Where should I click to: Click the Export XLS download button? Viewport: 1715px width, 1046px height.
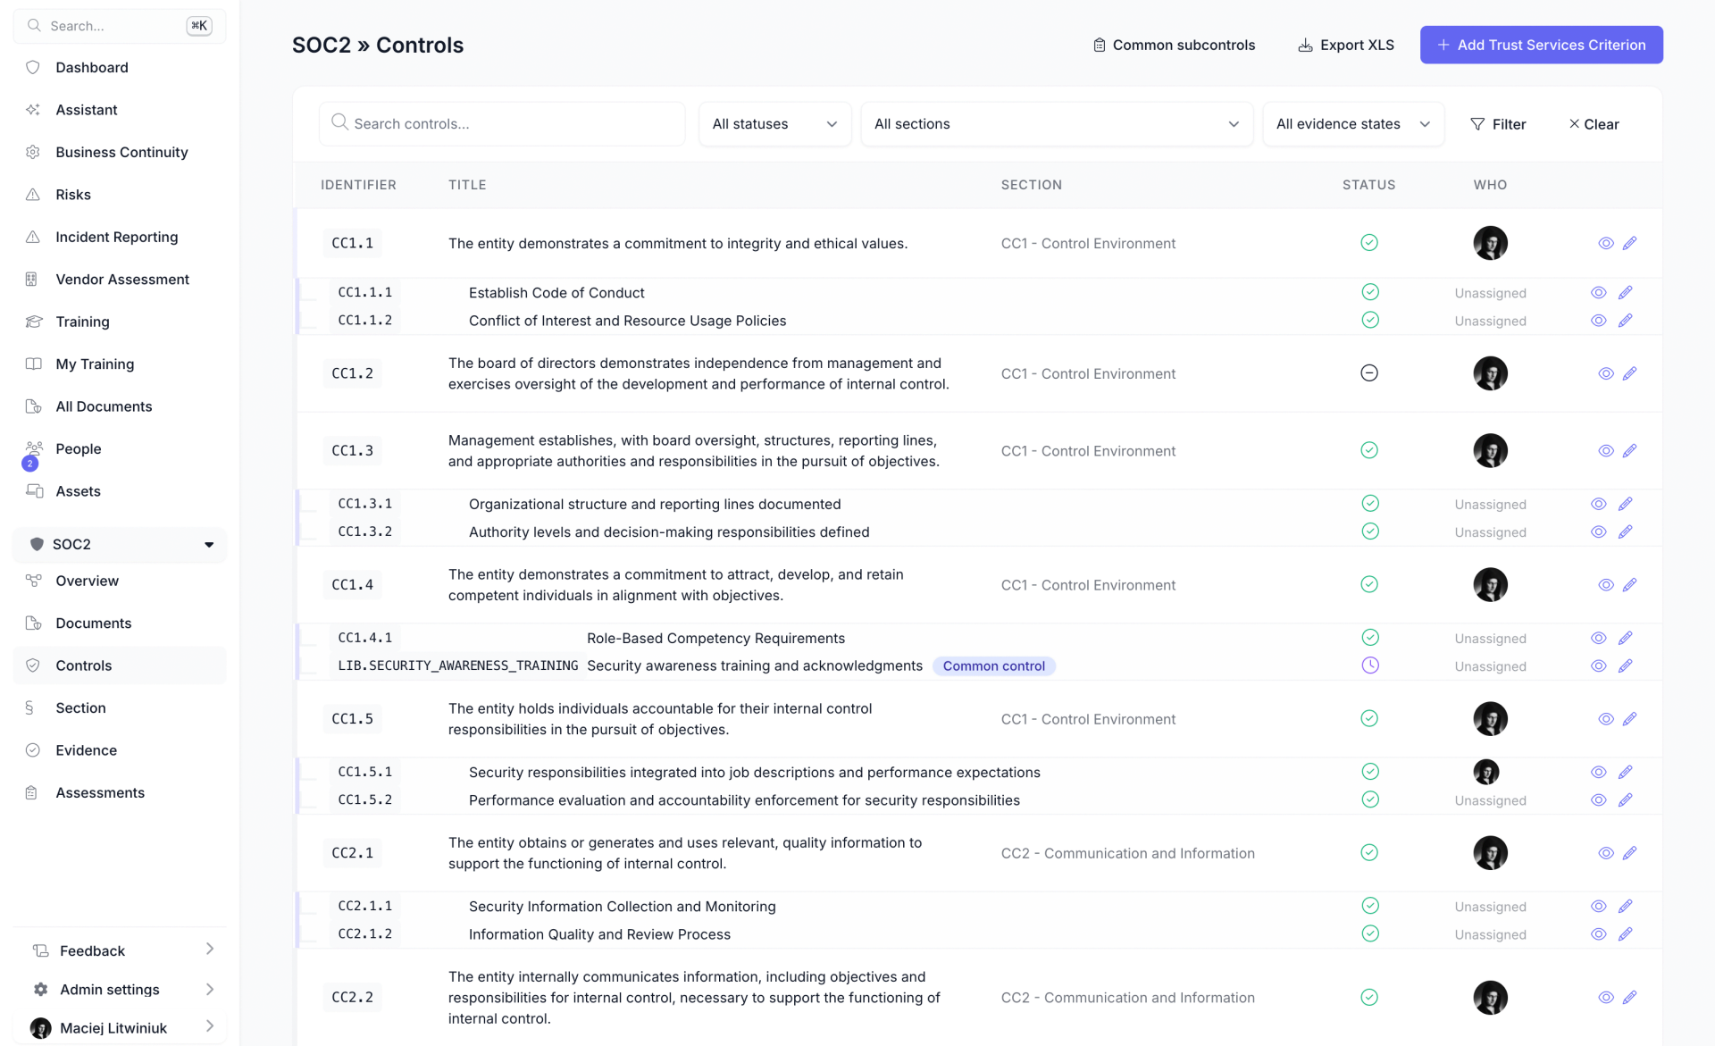click(x=1345, y=45)
